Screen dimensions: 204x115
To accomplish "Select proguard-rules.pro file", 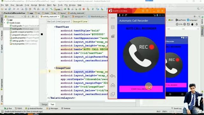I will tap(24, 35).
